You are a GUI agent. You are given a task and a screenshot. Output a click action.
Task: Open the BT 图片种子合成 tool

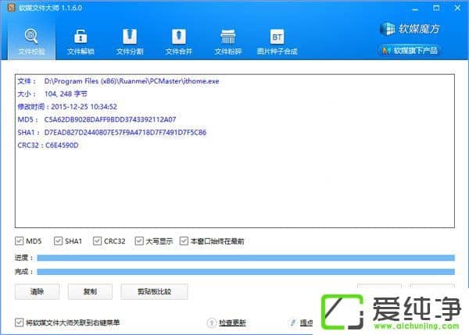click(277, 42)
